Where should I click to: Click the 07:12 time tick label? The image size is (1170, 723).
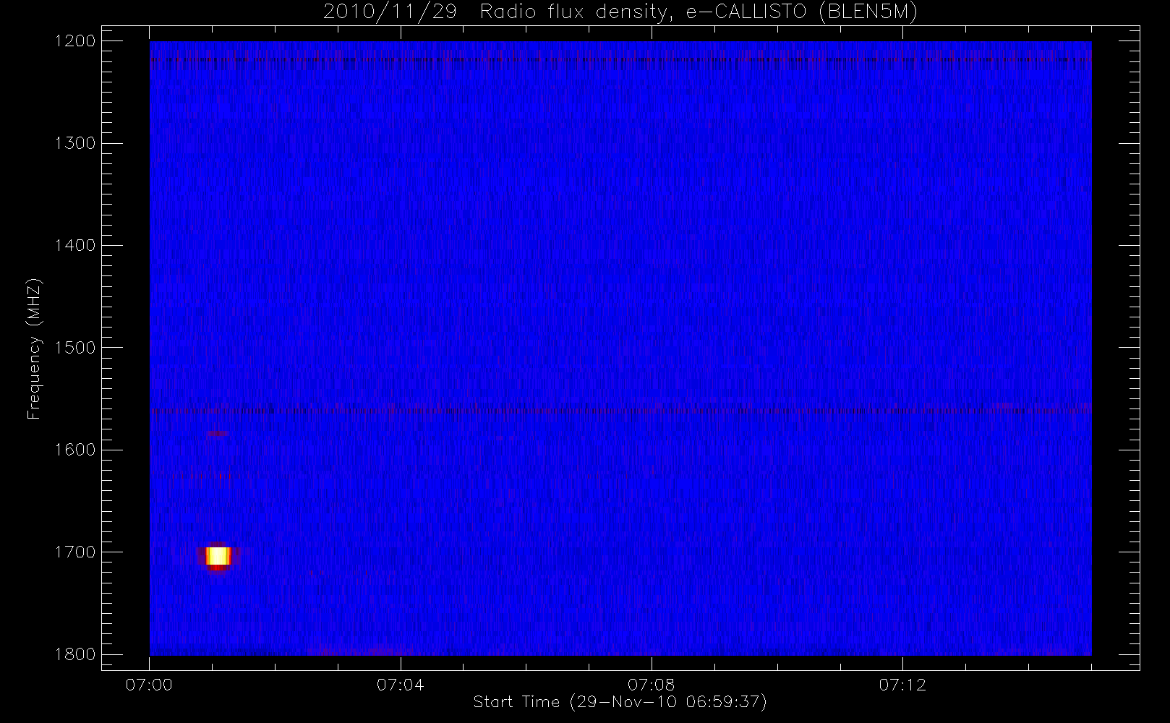(902, 685)
